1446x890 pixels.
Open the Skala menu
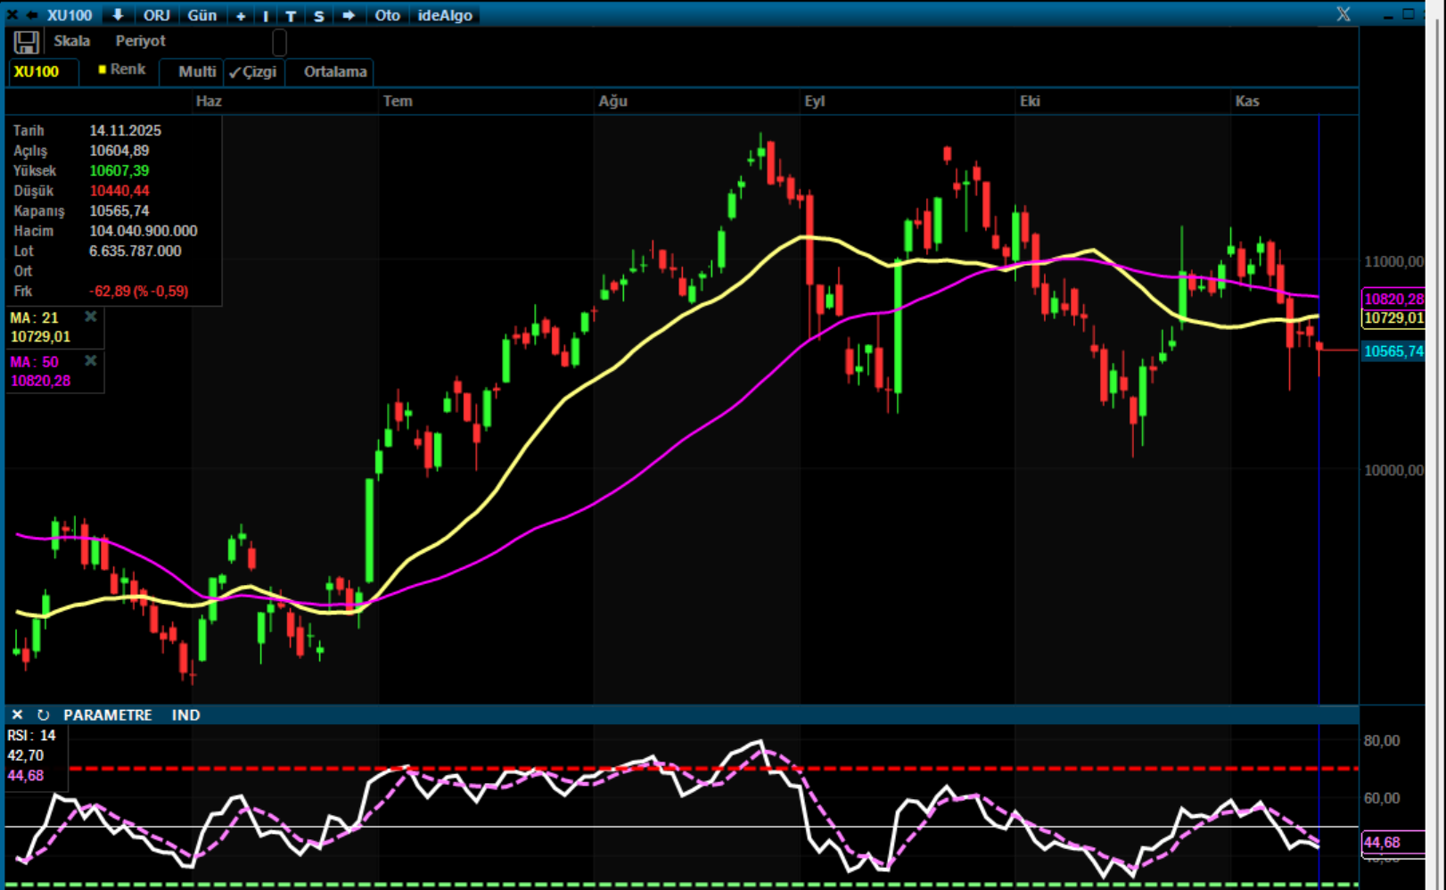(x=71, y=41)
